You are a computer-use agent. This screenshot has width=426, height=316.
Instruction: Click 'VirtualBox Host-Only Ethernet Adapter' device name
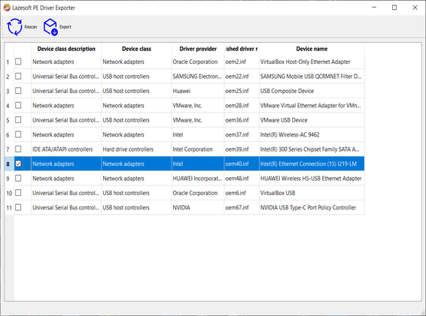coord(312,62)
